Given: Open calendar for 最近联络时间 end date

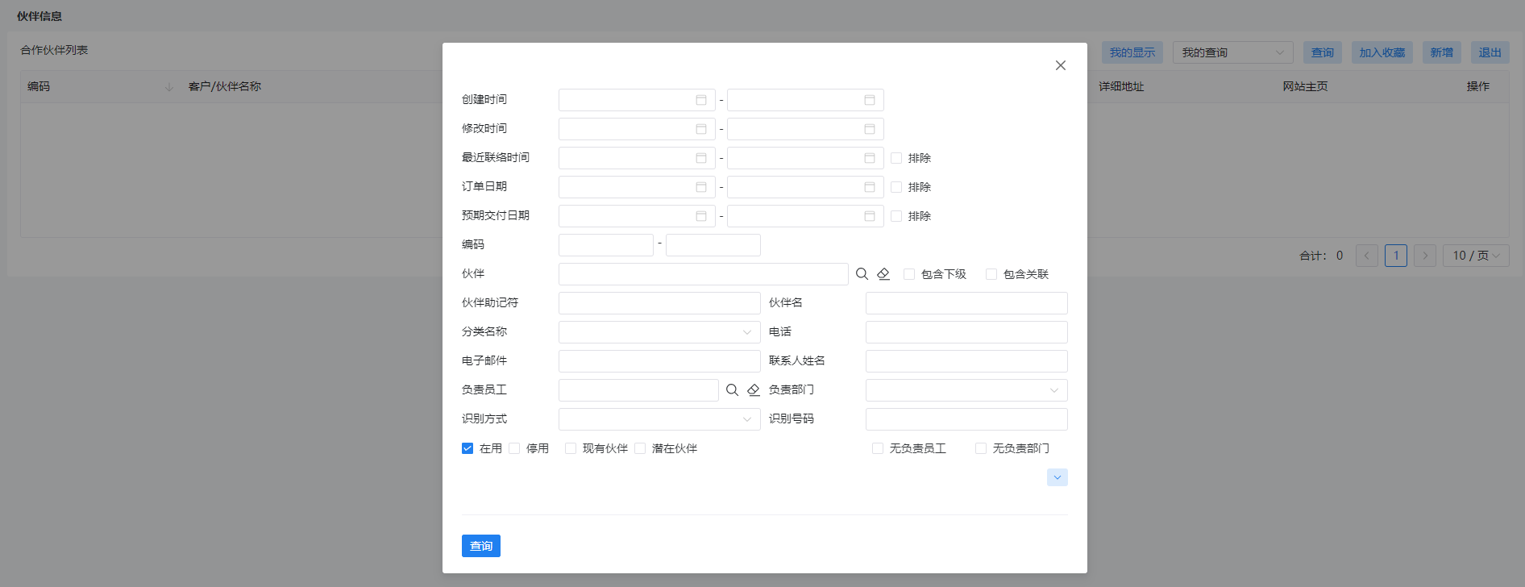Looking at the screenshot, I should coord(870,158).
